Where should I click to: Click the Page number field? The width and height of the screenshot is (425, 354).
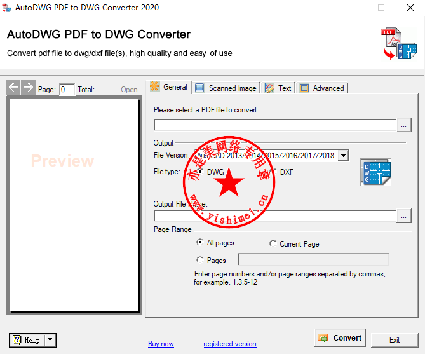pos(67,90)
